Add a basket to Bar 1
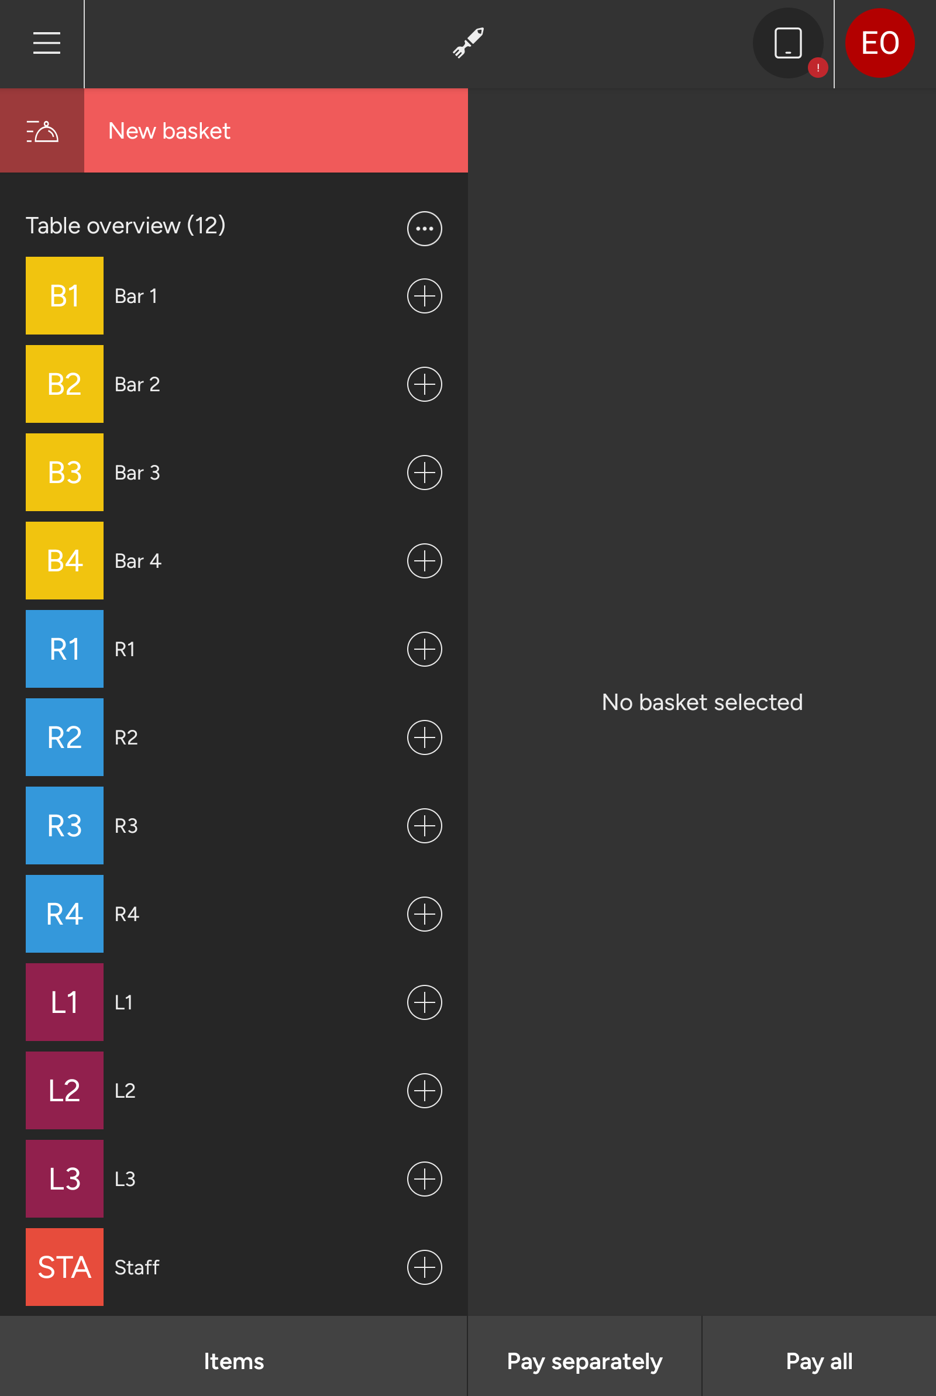 pyautogui.click(x=425, y=296)
